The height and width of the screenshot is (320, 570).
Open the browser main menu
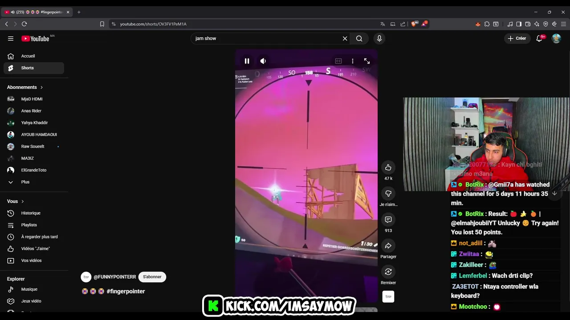[563, 24]
